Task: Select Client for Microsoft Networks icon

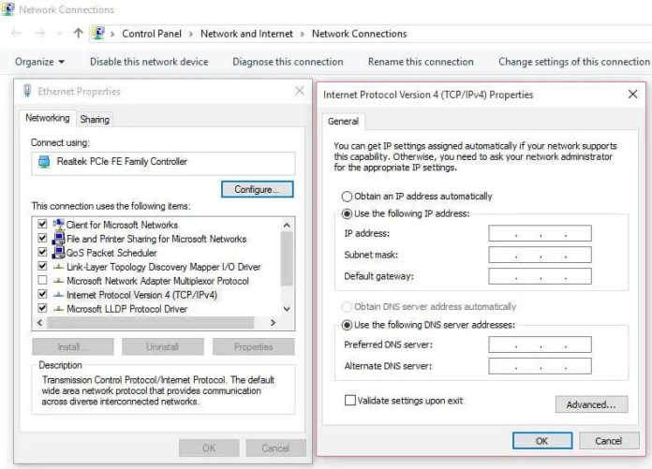Action: 59,225
